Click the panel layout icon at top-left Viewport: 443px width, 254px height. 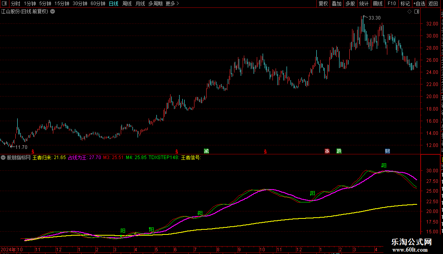coord(4,4)
